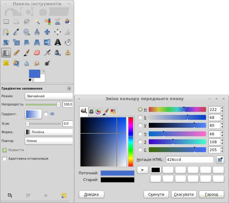The width and height of the screenshot is (229, 203).
Task: Select the Alignment tool
Action: (x=57, y=32)
